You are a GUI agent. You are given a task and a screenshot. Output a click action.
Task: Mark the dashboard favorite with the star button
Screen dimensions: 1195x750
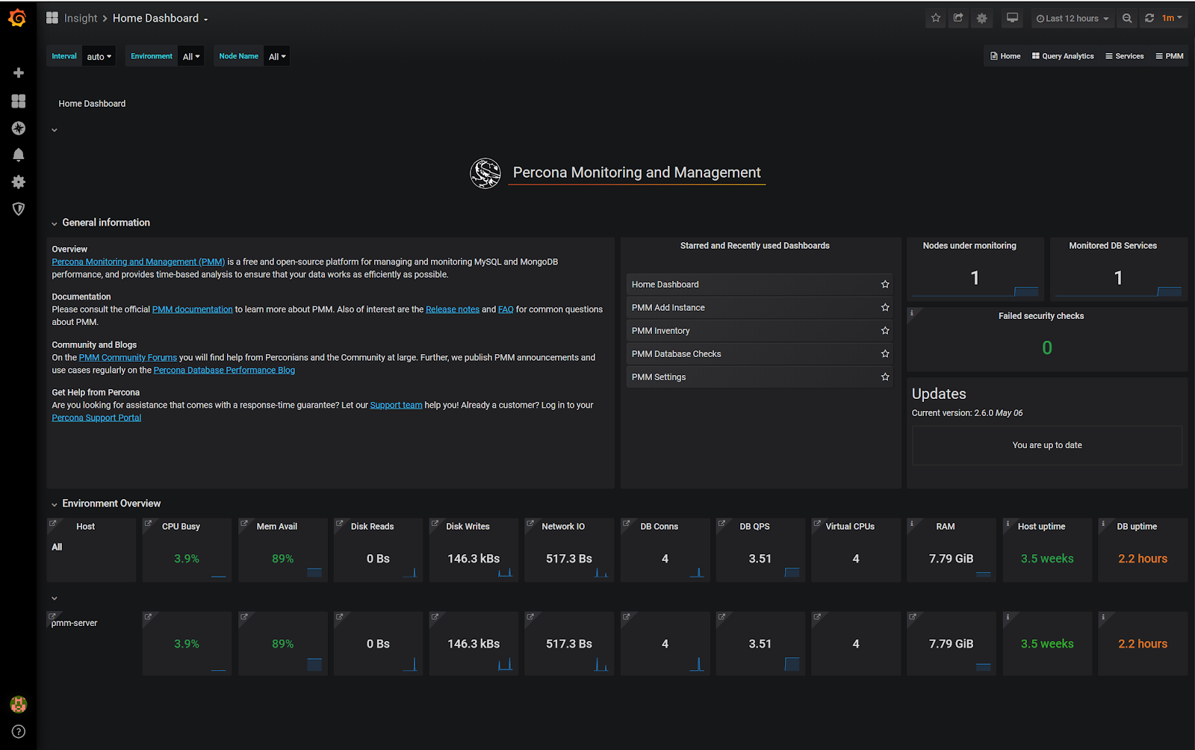point(935,18)
